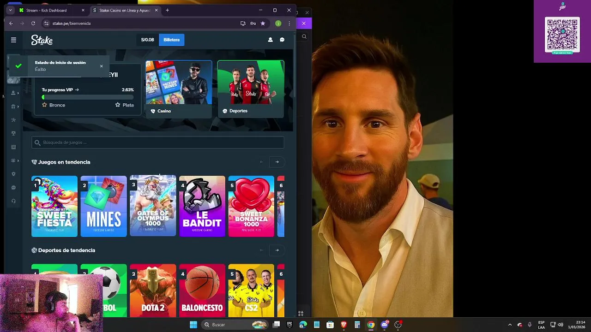591x332 pixels.
Task: Open Discord from taskbar
Action: pos(384,325)
